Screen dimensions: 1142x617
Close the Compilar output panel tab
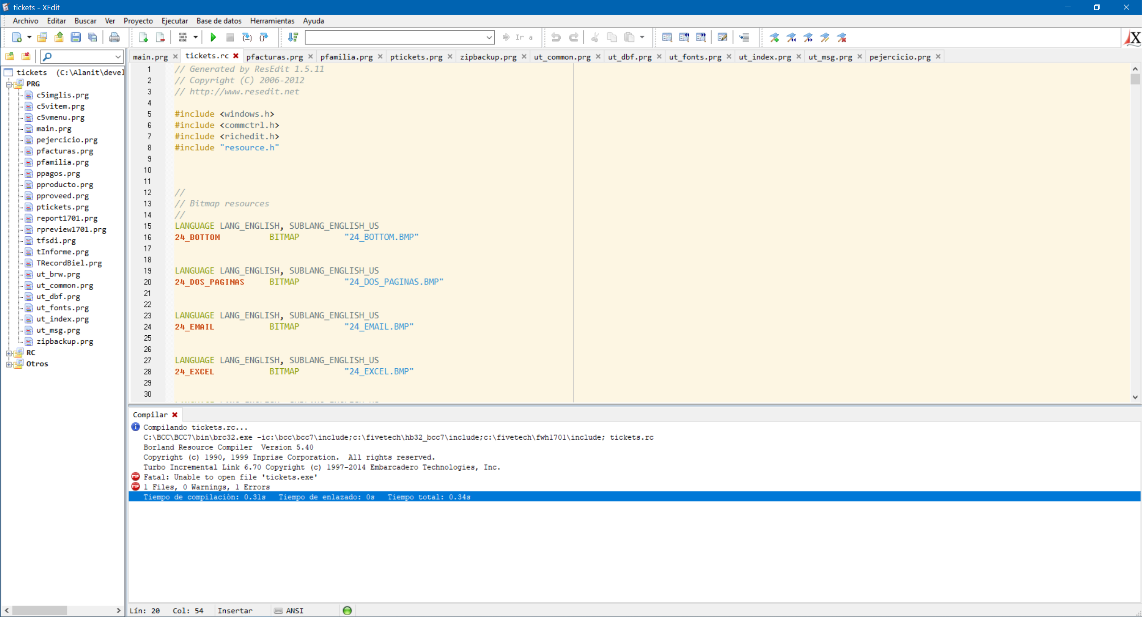(x=175, y=415)
